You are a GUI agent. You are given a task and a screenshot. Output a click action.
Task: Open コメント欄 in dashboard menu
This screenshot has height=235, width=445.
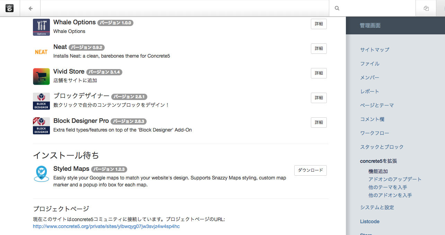tap(372, 119)
